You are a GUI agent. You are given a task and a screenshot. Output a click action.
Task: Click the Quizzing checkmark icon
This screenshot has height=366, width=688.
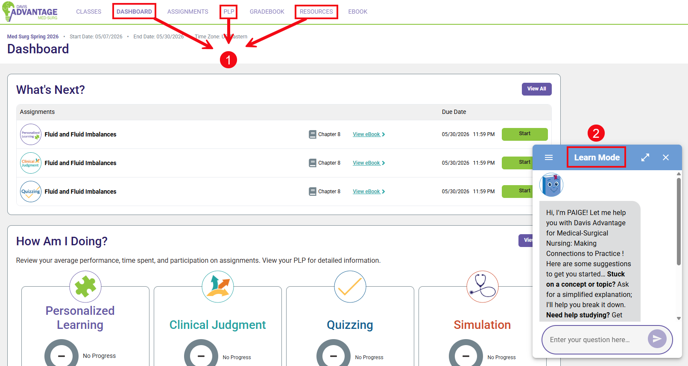coord(350,287)
